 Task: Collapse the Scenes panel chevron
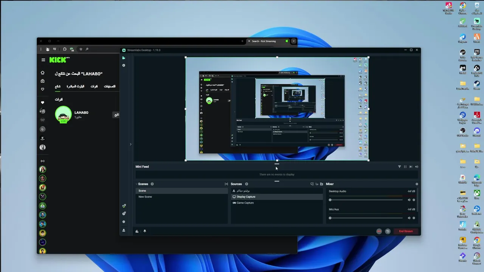pos(137,184)
